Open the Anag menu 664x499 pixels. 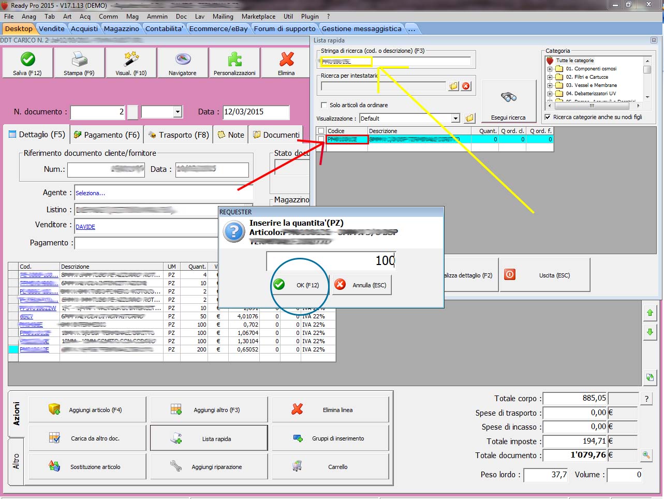coord(29,17)
